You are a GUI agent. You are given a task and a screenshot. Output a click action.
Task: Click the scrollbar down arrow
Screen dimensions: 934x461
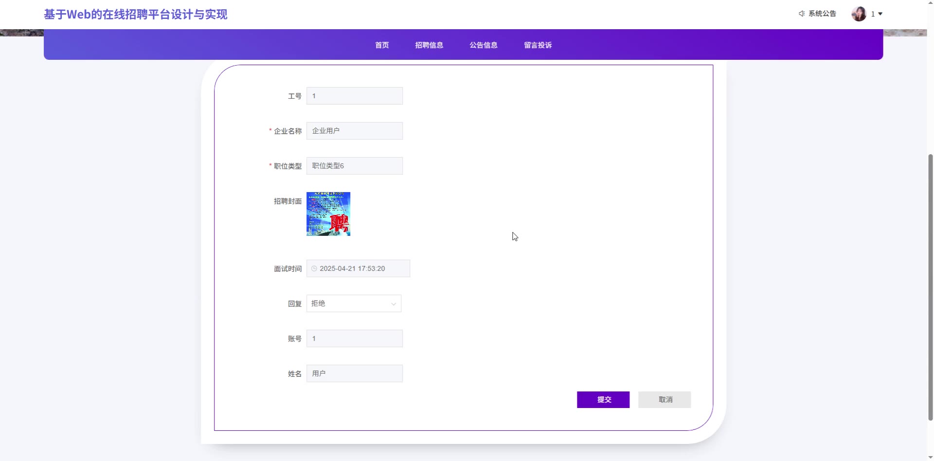coord(931,457)
